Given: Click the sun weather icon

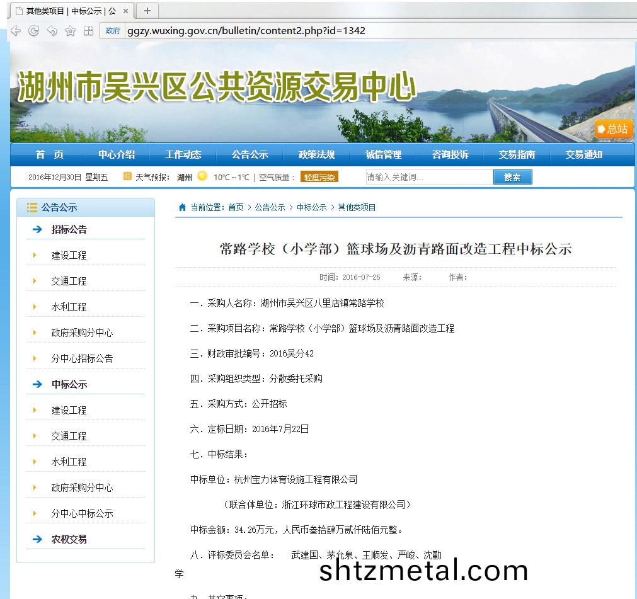Looking at the screenshot, I should click(x=202, y=176).
